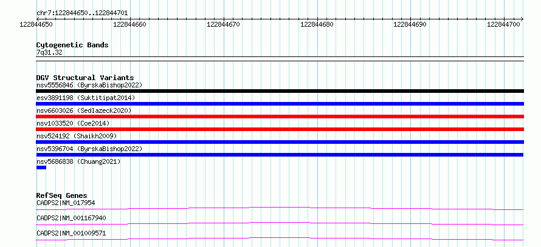Click the blue nsv524192 variant bar
This screenshot has height=247, width=541.
click(x=280, y=142)
